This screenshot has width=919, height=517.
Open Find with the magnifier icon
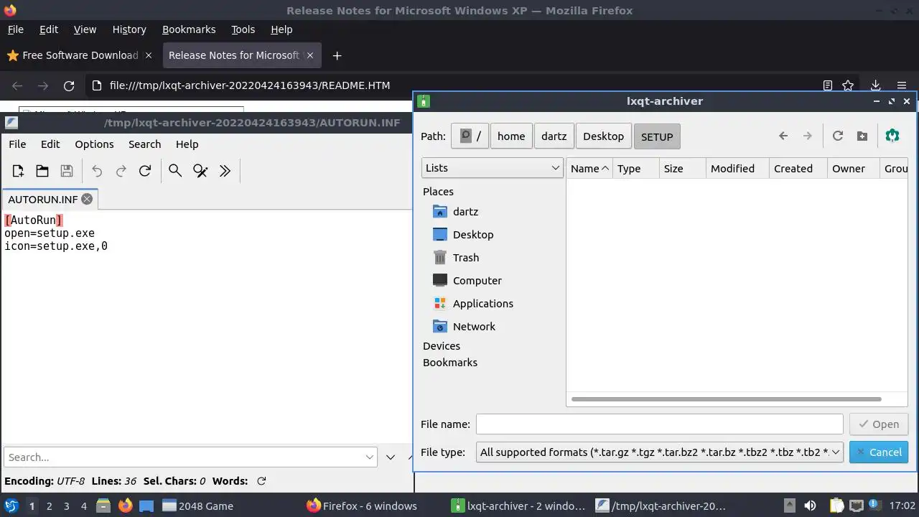pyautogui.click(x=175, y=171)
